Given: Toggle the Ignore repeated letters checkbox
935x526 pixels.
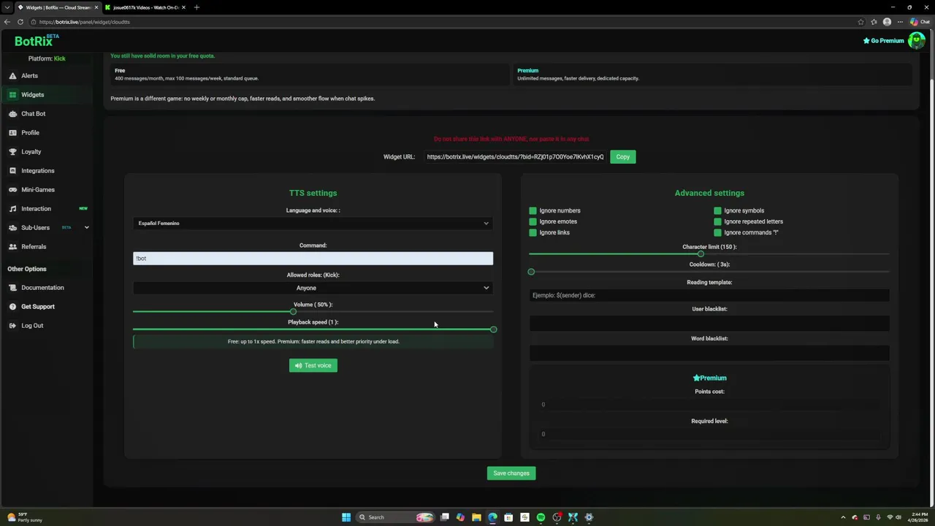Looking at the screenshot, I should pos(717,221).
